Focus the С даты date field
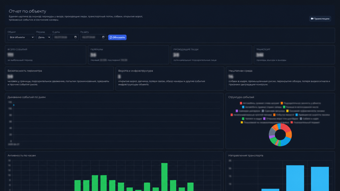The height and width of the screenshot is (191, 340). [65, 37]
